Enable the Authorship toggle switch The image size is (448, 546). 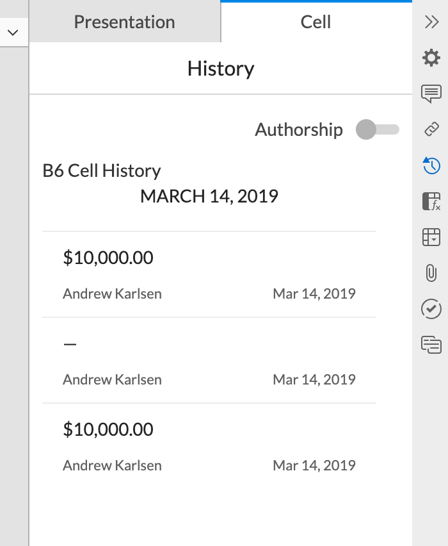(x=378, y=129)
